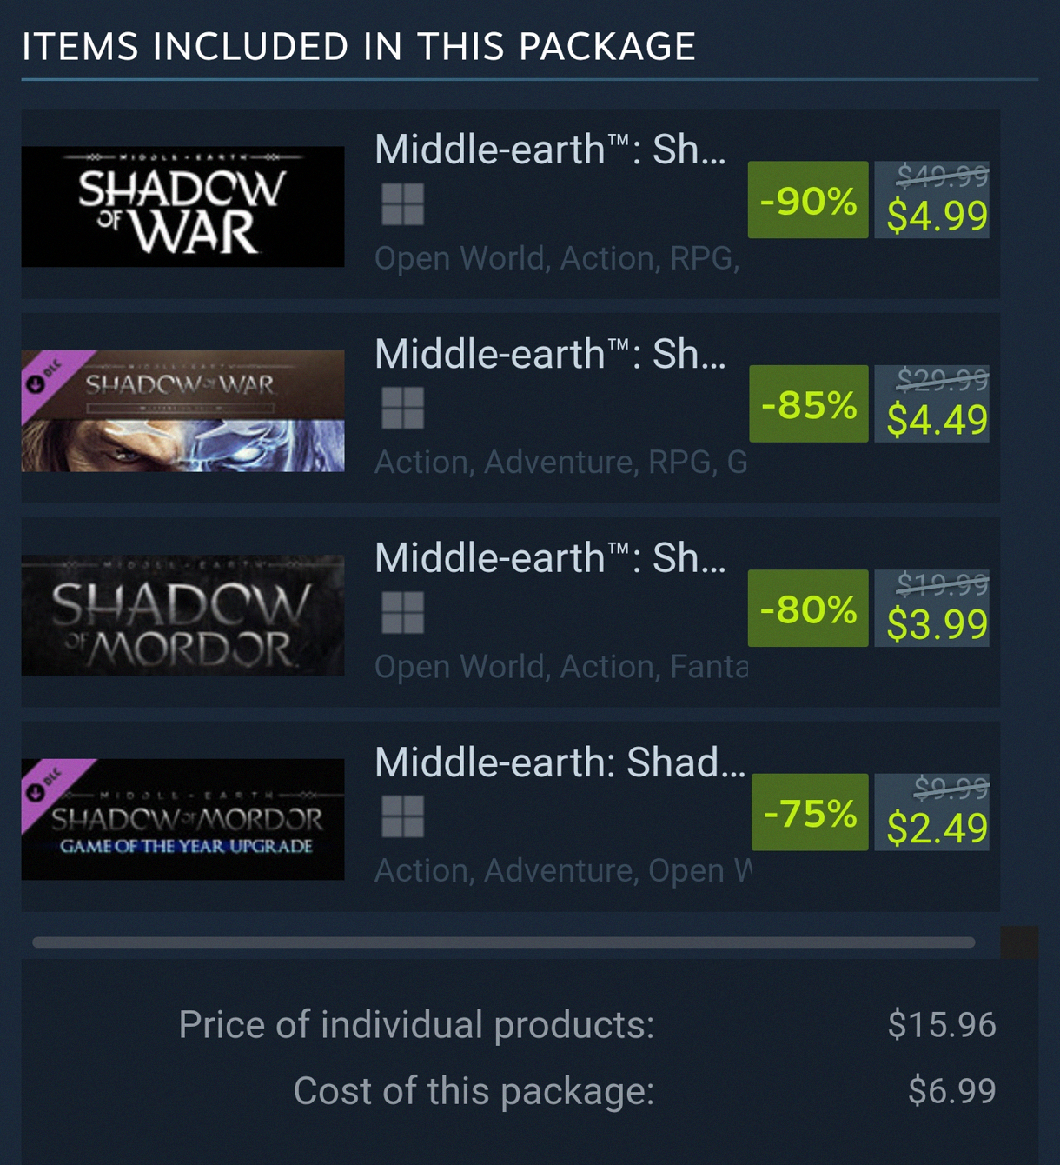Screen dimensions: 1060x1165
Task: Open the Shadow of Mordor game thumbnail
Action: (182, 616)
